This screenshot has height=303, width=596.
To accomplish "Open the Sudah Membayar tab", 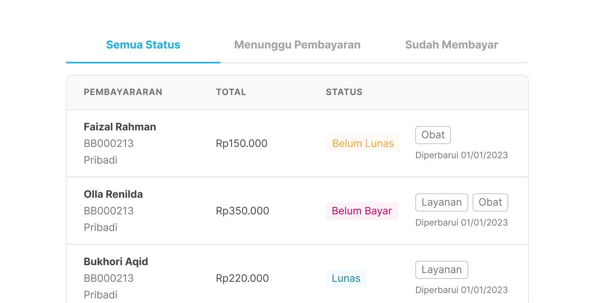I will pos(452,45).
